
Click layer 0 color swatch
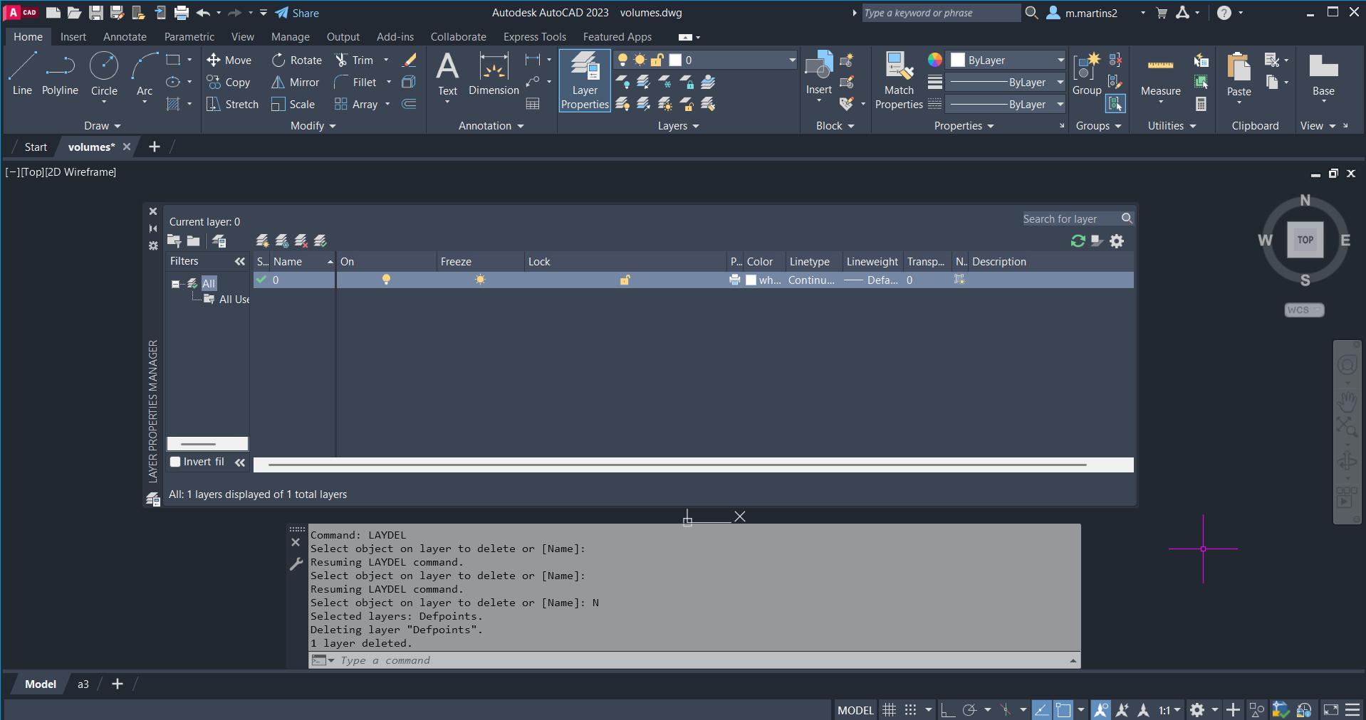click(x=751, y=280)
